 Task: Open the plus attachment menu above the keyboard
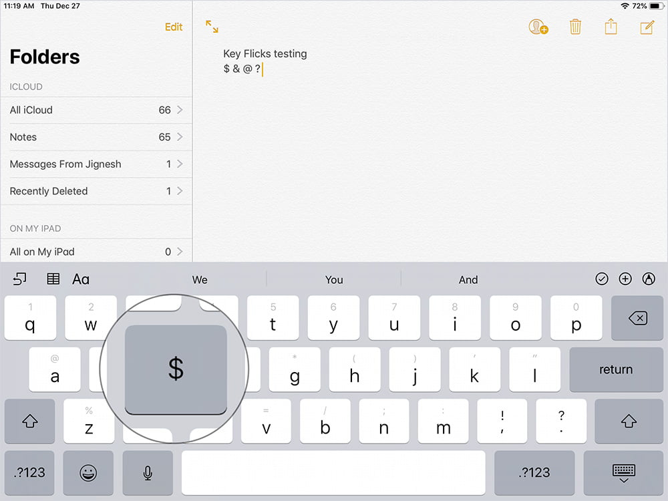[x=625, y=279]
